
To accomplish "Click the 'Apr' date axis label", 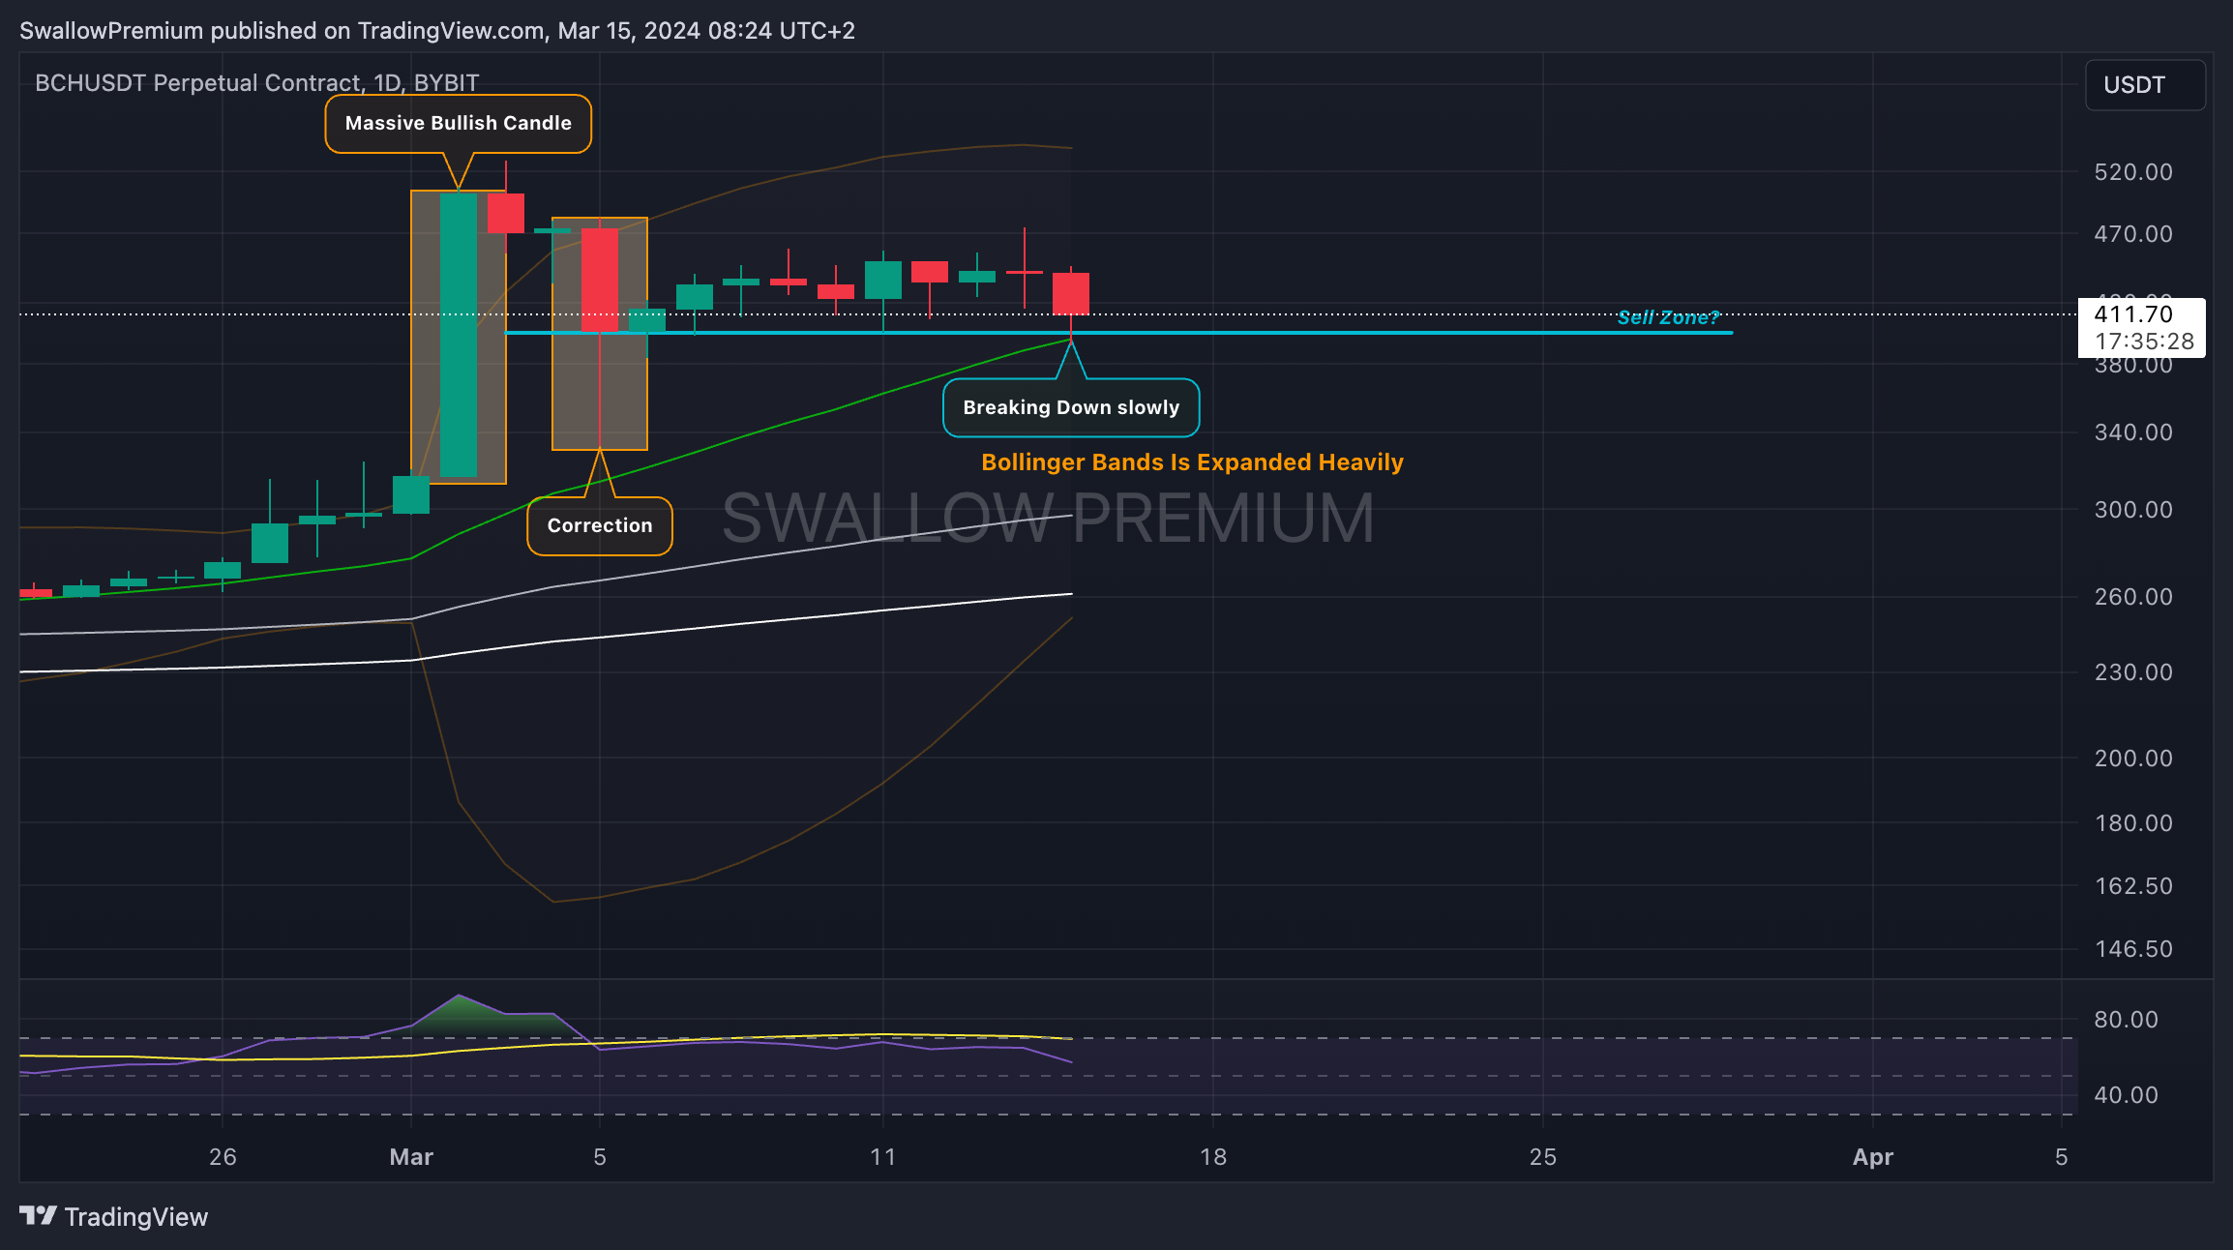I will 1872,1157.
